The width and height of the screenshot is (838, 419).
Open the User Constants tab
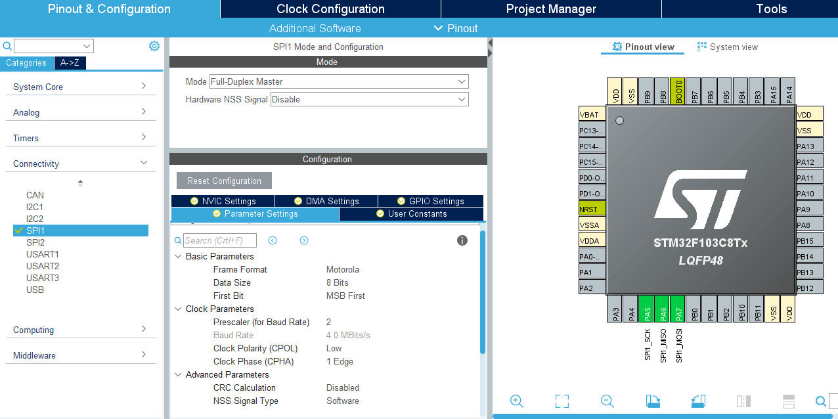tap(411, 214)
